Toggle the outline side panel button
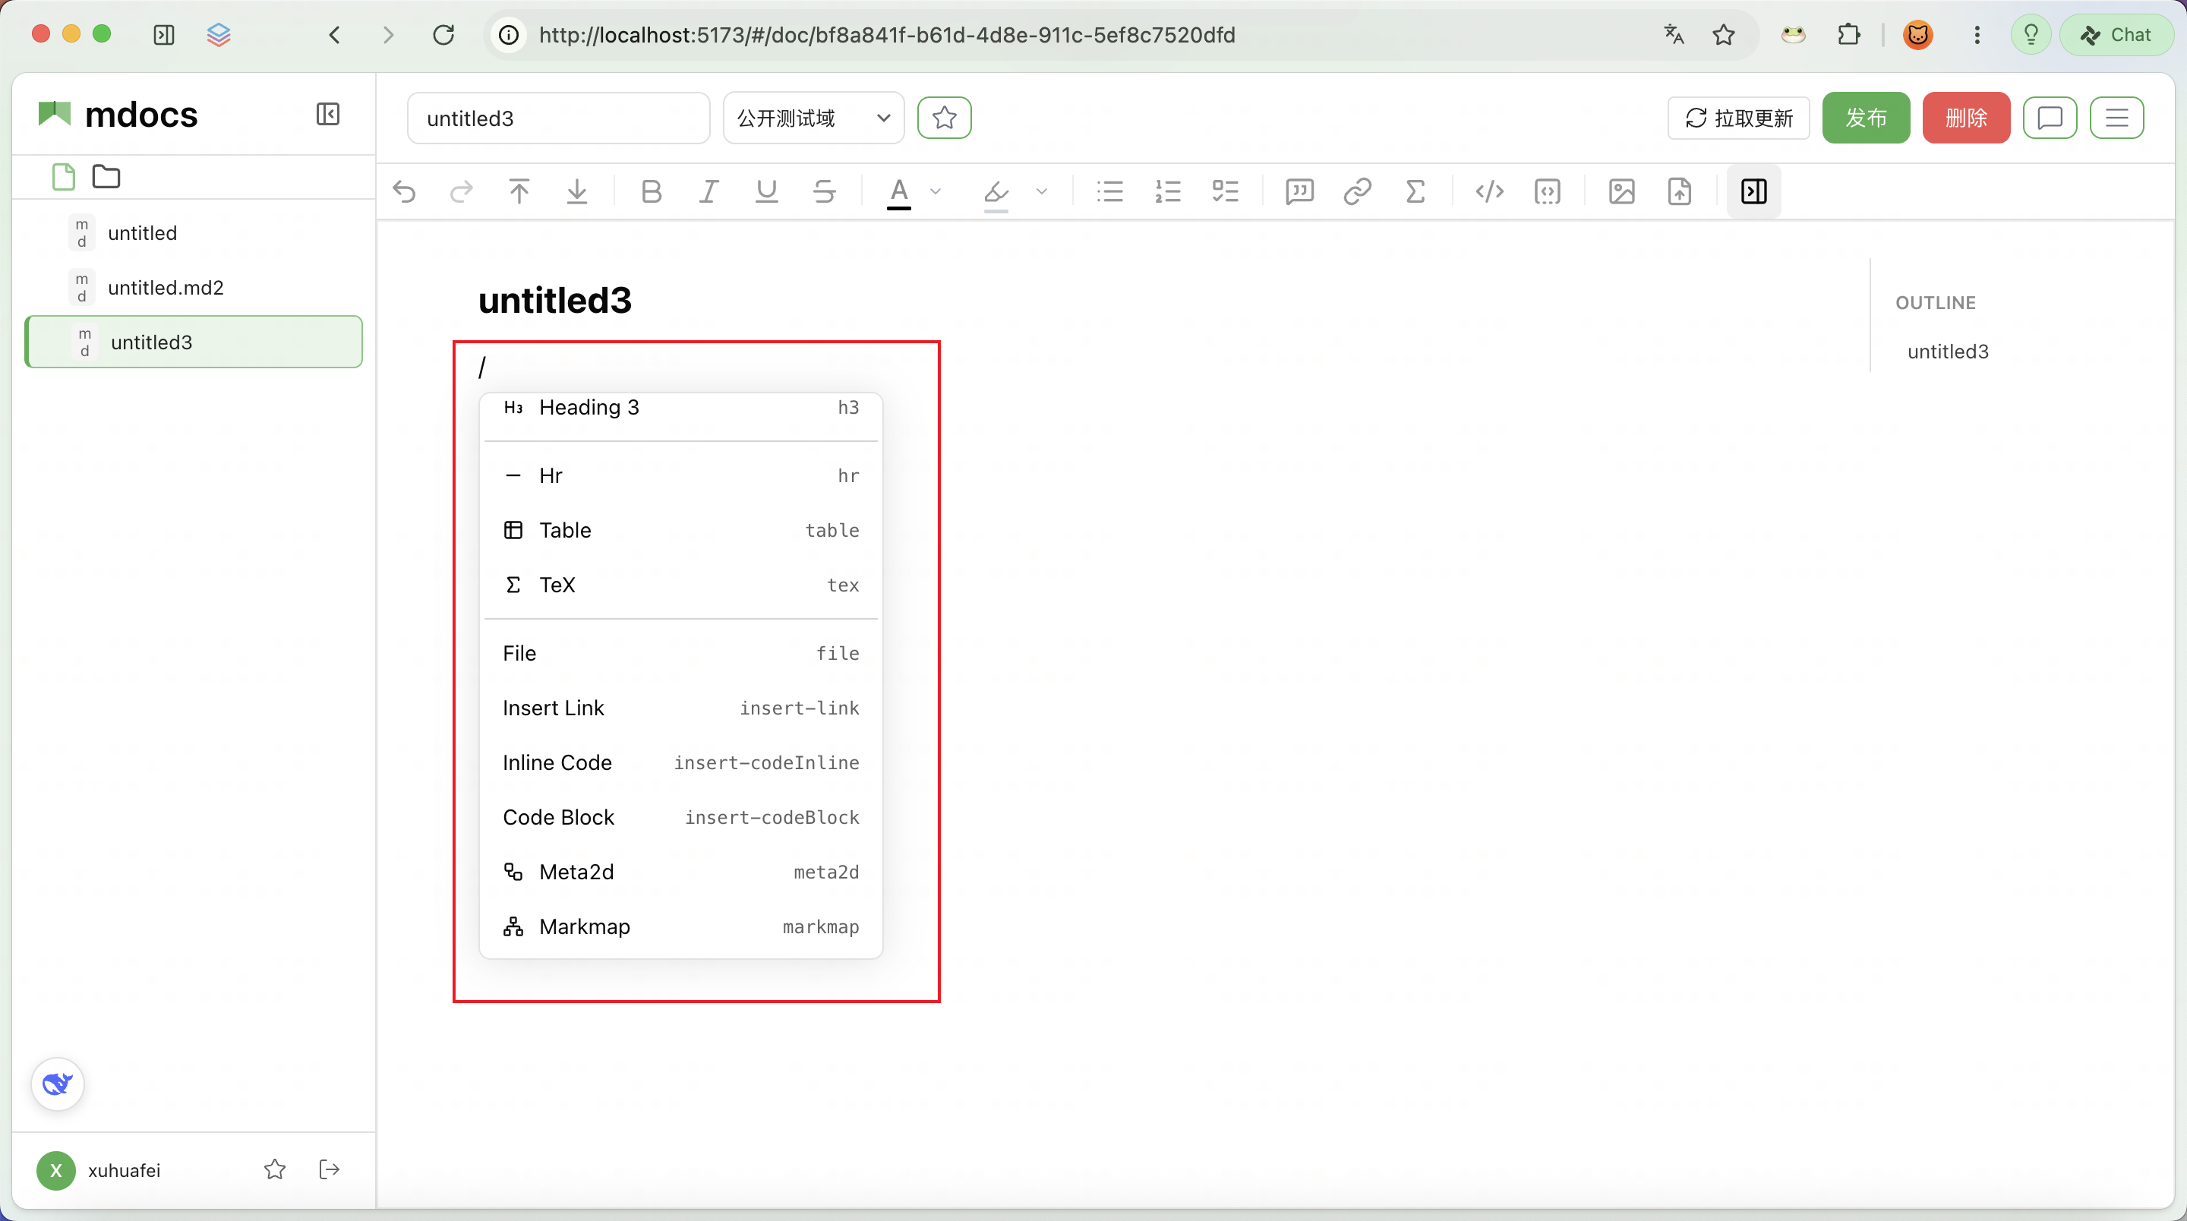Viewport: 2187px width, 1221px height. point(1754,192)
